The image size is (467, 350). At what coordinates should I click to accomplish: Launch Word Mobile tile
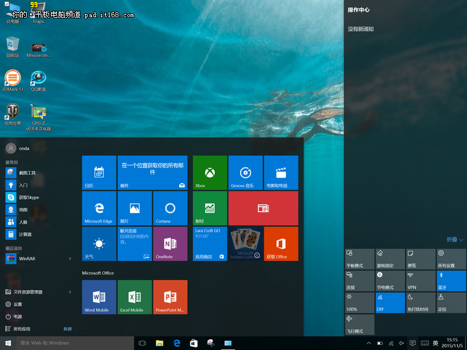click(99, 297)
